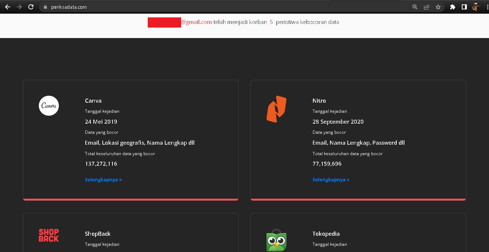Reload the periksadata.com page

click(x=31, y=7)
